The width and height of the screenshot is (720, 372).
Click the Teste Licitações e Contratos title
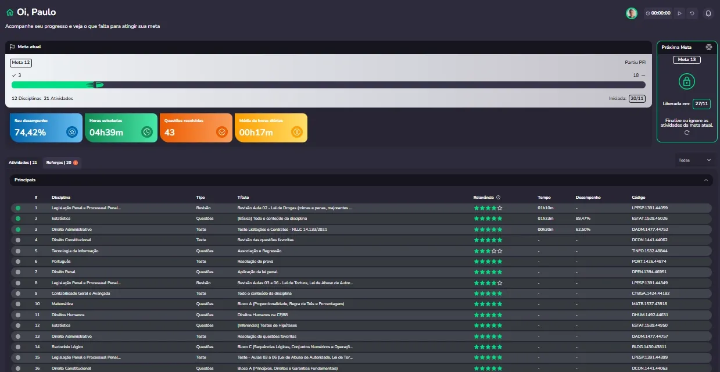point(282,229)
